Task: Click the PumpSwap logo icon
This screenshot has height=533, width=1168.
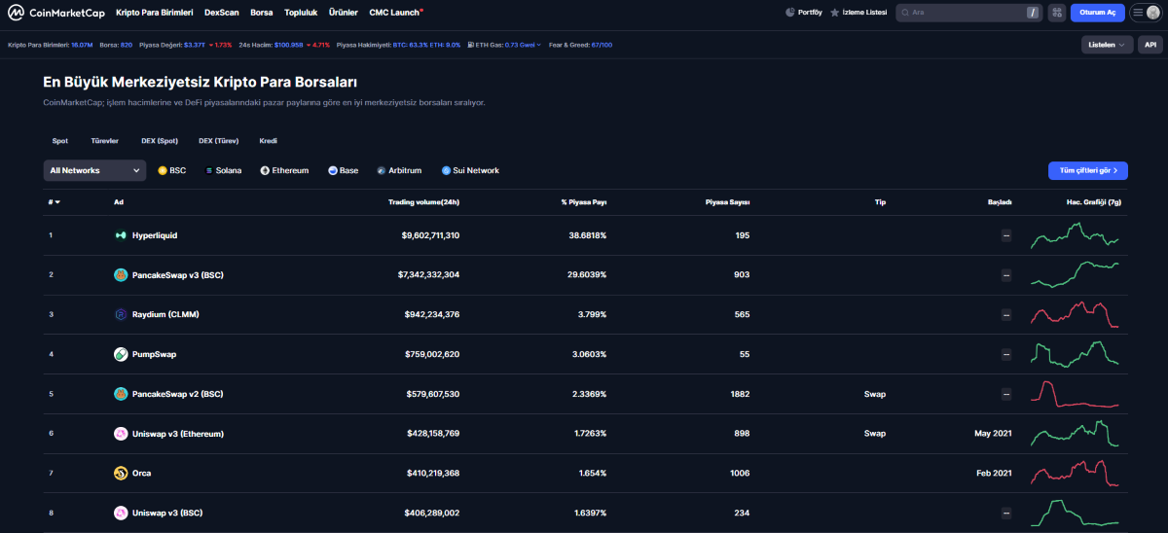Action: [121, 355]
